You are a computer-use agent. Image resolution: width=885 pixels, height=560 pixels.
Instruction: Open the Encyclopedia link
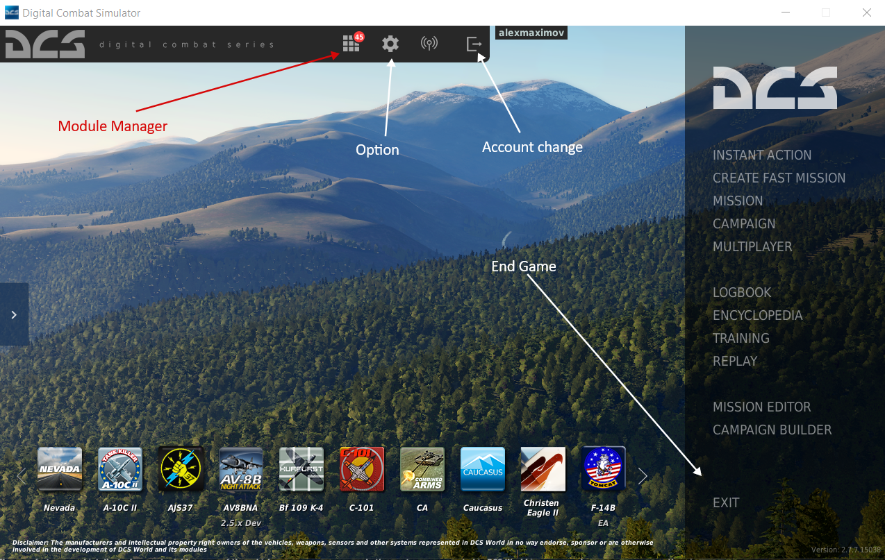(x=757, y=316)
